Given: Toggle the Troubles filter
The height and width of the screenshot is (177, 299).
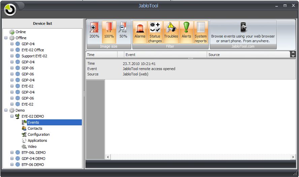Looking at the screenshot, I should pyautogui.click(x=171, y=32).
